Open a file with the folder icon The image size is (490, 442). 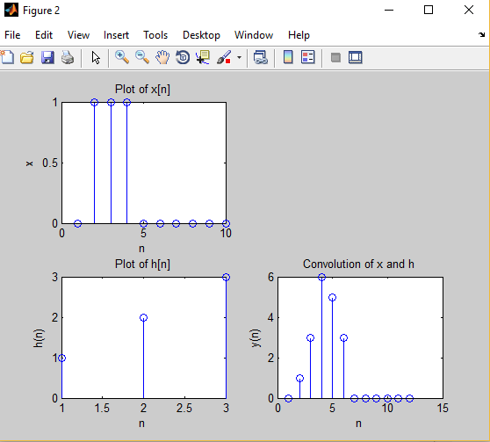(x=27, y=58)
